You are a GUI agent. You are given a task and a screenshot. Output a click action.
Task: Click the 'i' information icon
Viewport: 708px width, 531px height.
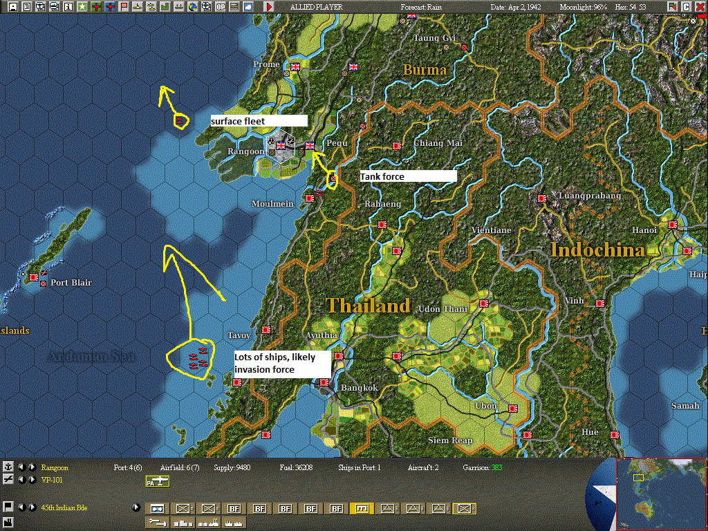coord(68,6)
